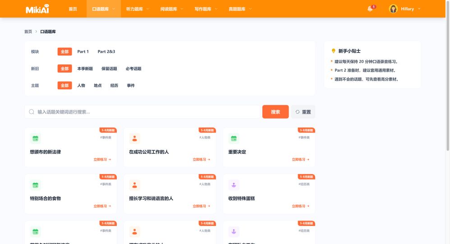Click #事件类 tag on 想颁布的新法律 card
The width and height of the screenshot is (450, 244).
106,138
